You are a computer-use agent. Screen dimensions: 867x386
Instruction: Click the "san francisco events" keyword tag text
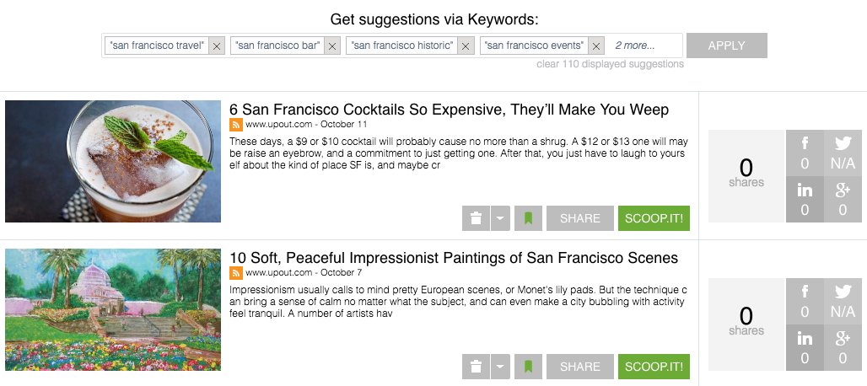[534, 46]
